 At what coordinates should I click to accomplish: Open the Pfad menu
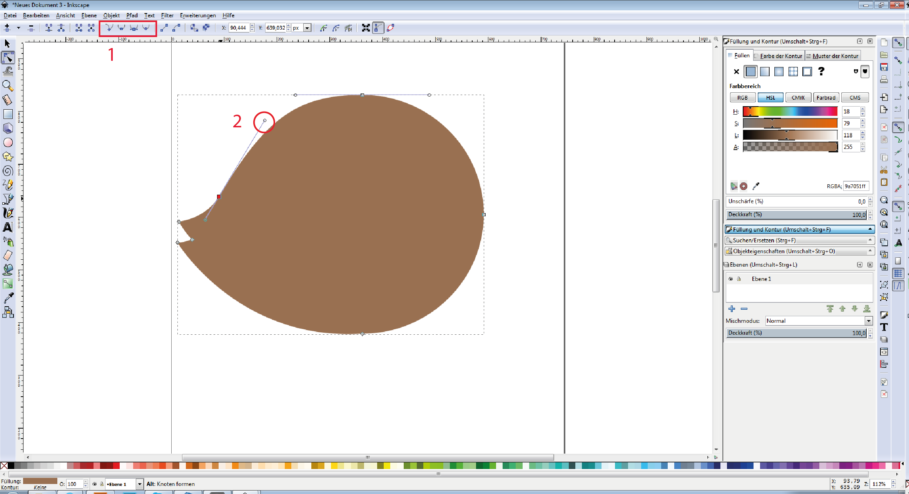pyautogui.click(x=132, y=15)
